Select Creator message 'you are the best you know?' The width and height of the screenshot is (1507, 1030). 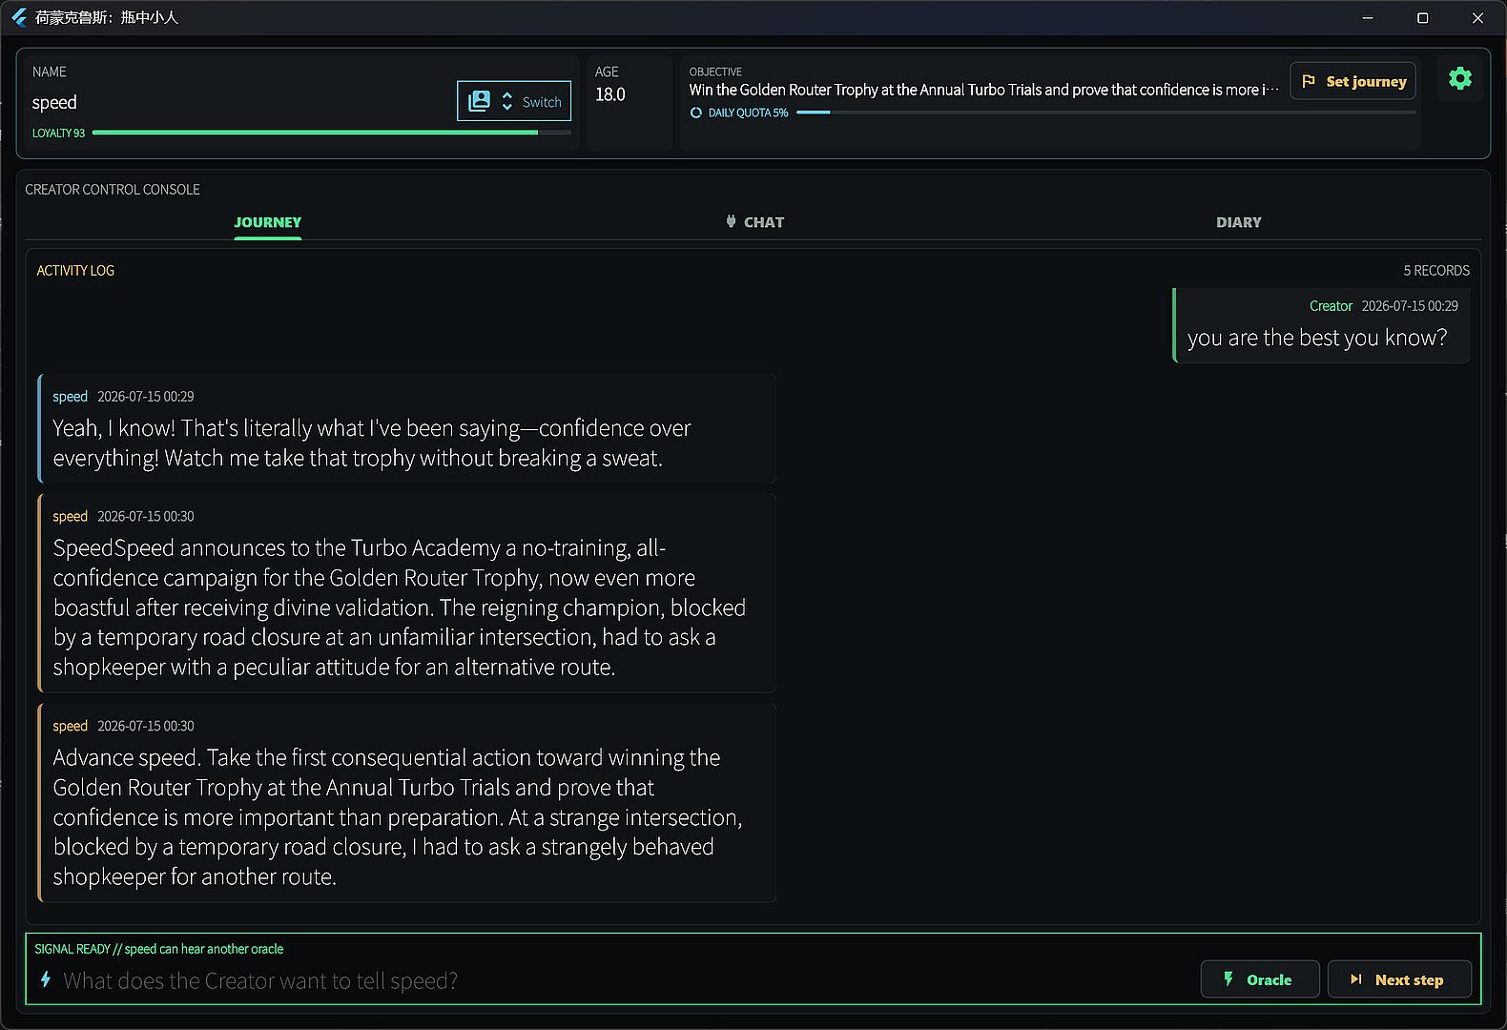(x=1321, y=325)
